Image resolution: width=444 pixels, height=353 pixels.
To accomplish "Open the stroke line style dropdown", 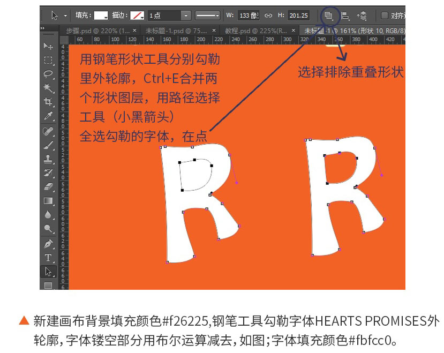I will pyautogui.click(x=207, y=16).
